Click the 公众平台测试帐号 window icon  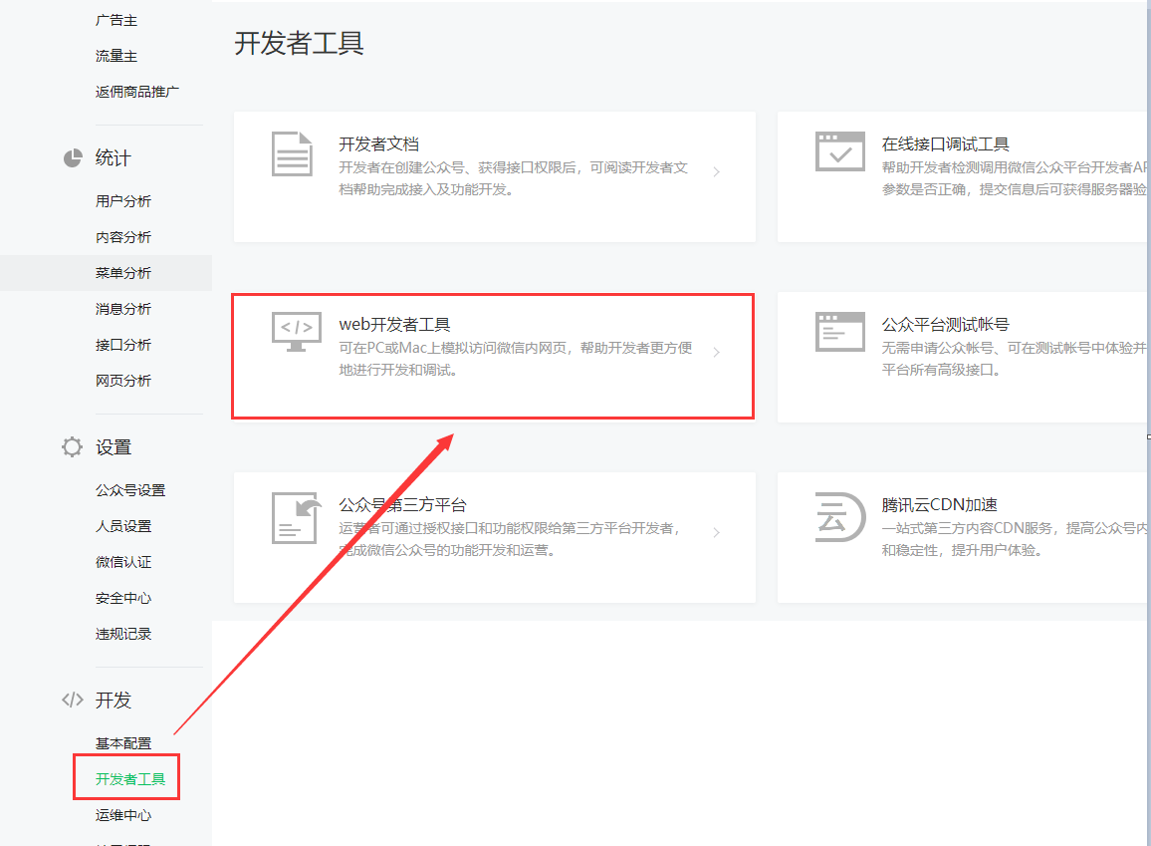(x=839, y=332)
